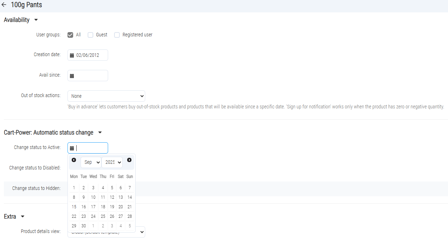Screen dimensions: 448x245
Task: Pick September 30 in the date picker
Action: pos(84,226)
